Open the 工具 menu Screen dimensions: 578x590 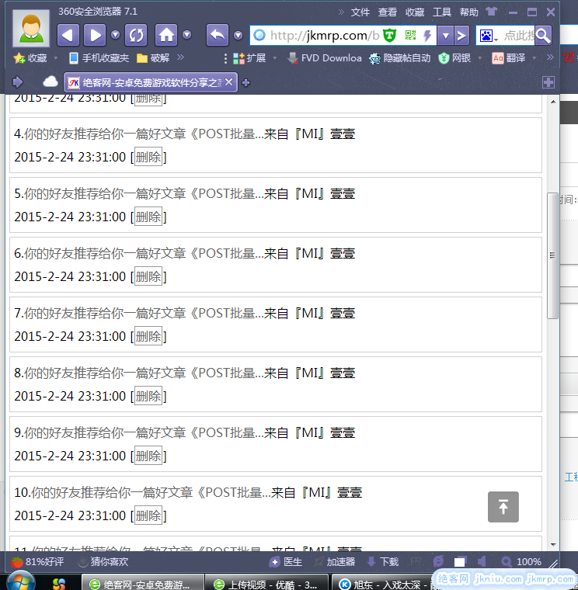[x=442, y=12]
